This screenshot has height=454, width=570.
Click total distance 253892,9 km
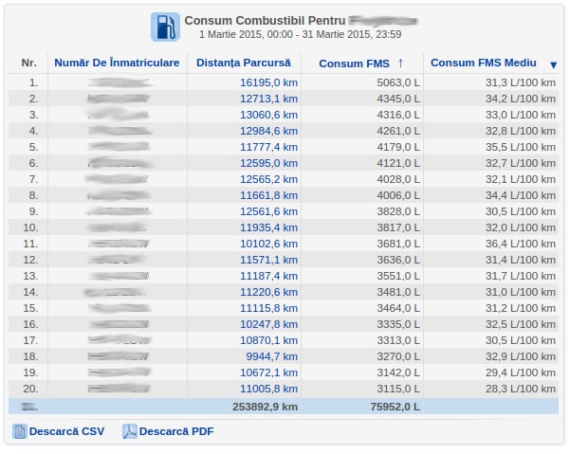(265, 407)
